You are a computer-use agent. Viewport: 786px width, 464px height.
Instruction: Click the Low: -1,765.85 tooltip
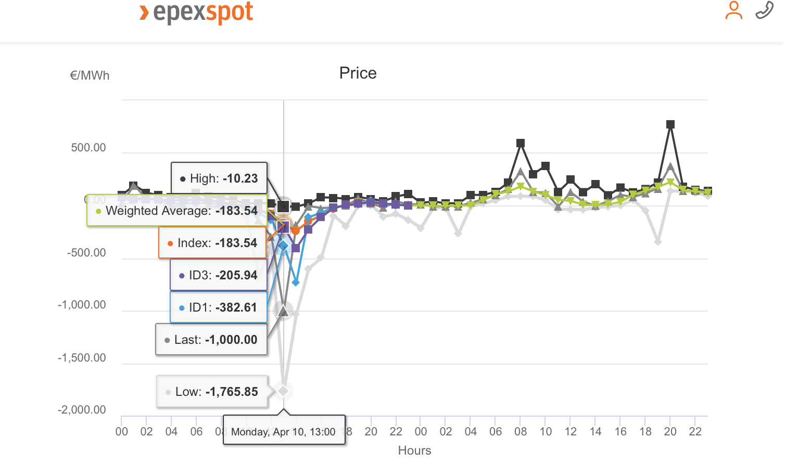212,392
